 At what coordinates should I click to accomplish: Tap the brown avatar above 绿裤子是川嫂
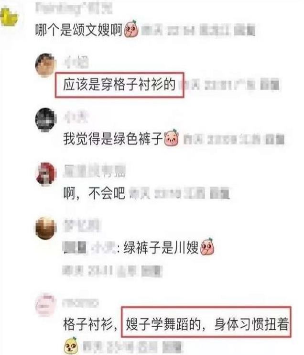(46, 228)
